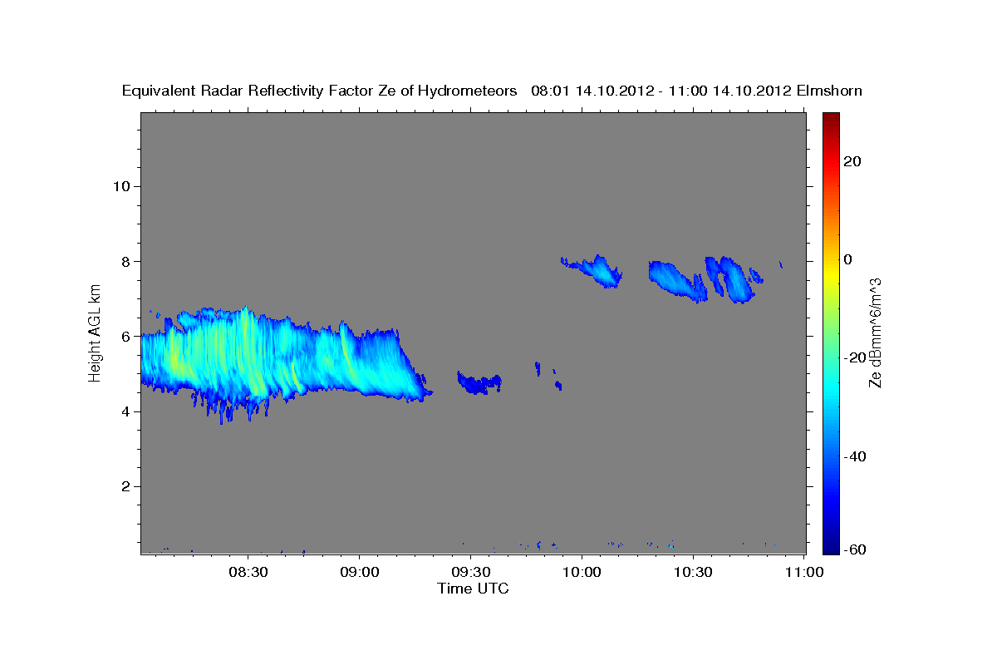Image resolution: width=997 pixels, height=665 pixels.
Task: Click the '09:00' time tick label
Action: (360, 572)
